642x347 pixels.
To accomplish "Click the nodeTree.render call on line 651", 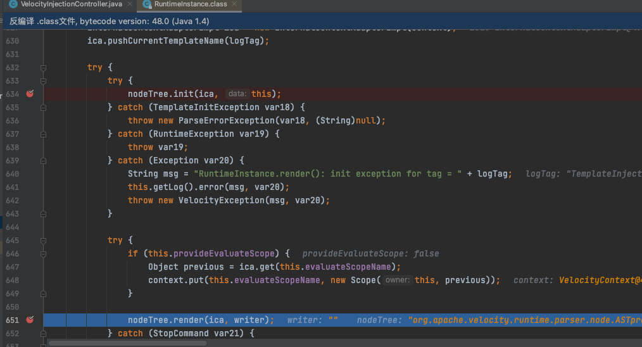I will tap(165, 320).
